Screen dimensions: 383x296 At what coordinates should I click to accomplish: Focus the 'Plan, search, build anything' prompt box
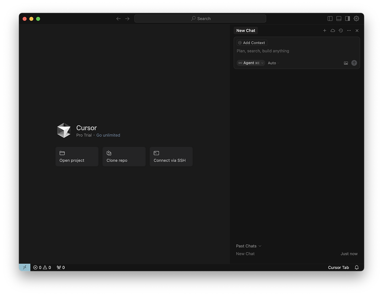click(296, 51)
